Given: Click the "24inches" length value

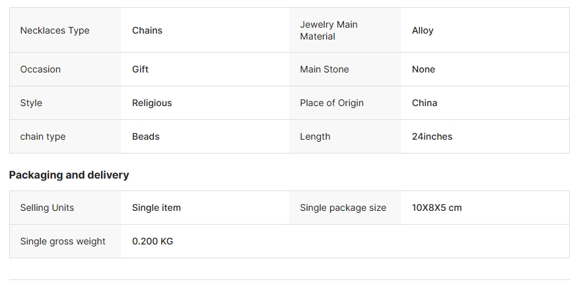Looking at the screenshot, I should (x=432, y=136).
